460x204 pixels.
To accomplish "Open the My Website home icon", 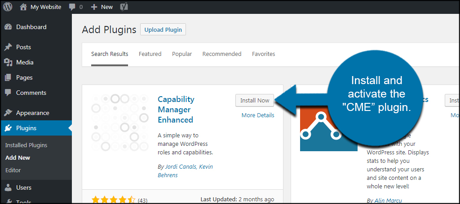I will pos(23,7).
